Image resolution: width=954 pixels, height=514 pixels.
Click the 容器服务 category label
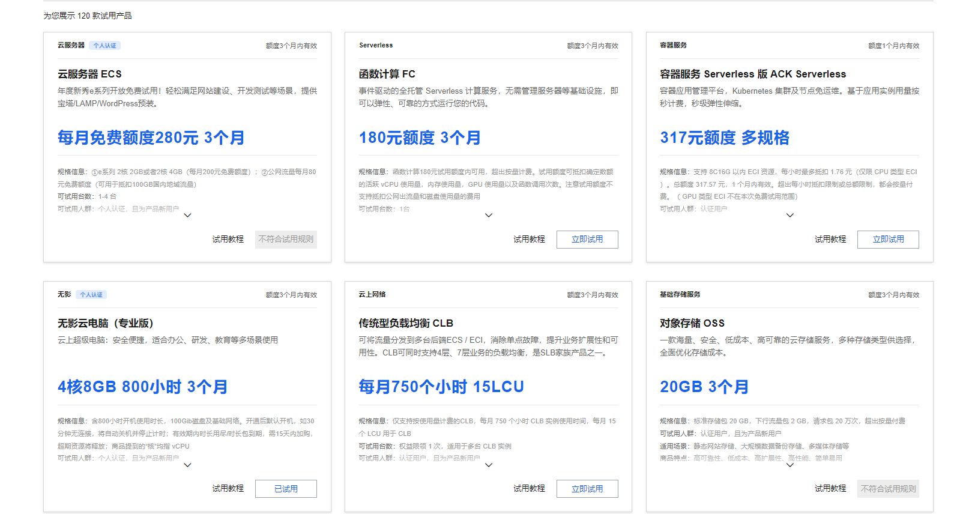tap(673, 45)
